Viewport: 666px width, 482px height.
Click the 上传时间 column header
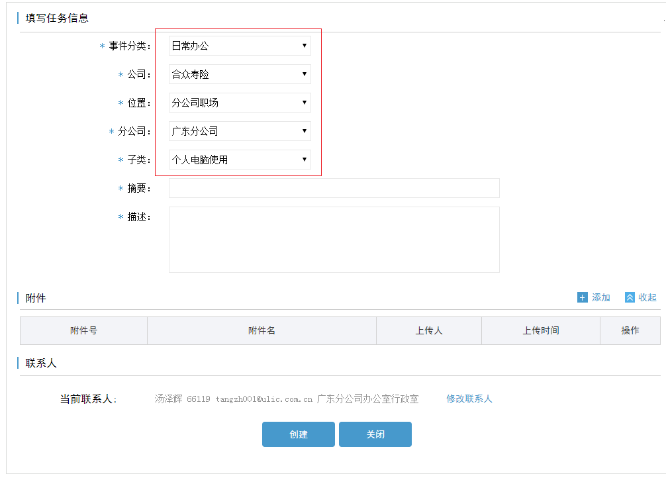(540, 330)
